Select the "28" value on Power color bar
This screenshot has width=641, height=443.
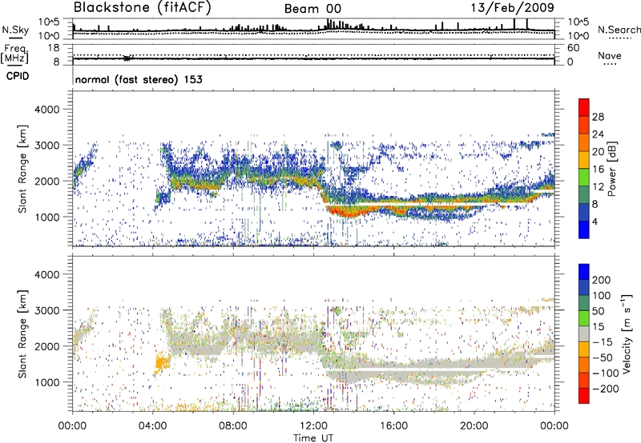598,117
